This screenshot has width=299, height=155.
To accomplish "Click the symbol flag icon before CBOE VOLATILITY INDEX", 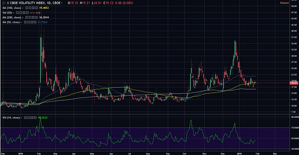I will point(8,3).
